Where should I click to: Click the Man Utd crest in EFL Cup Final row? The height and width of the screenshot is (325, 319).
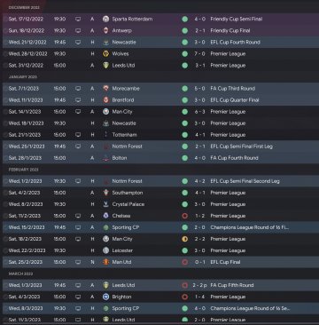coord(105,262)
